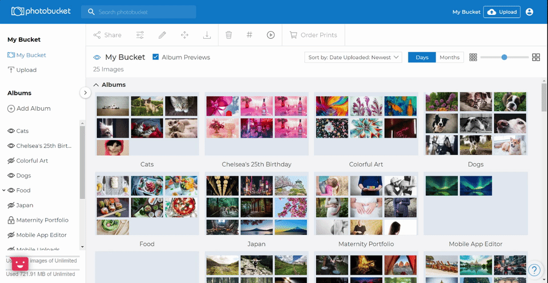Open My Bucket in sidebar
548x283 pixels.
click(x=27, y=55)
